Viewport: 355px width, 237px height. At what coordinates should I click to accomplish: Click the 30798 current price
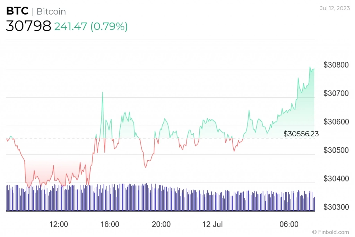coord(28,26)
